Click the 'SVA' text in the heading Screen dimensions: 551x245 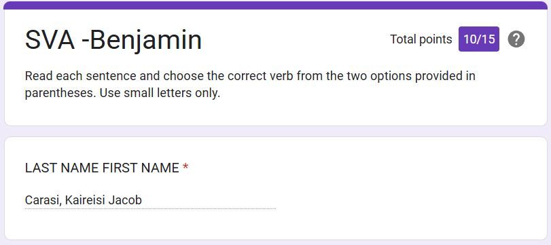[x=50, y=40]
